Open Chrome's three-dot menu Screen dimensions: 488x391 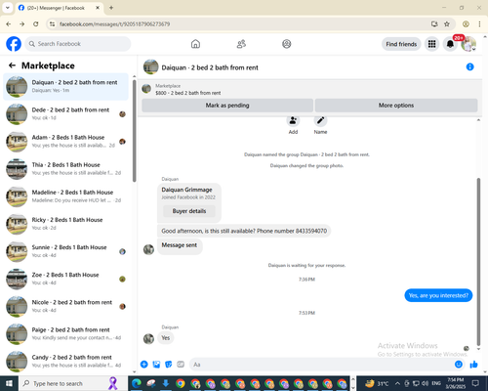click(x=479, y=23)
